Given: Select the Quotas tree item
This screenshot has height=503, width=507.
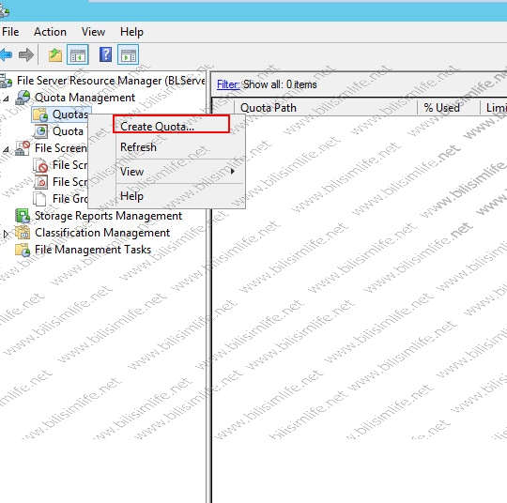Looking at the screenshot, I should click(70, 114).
